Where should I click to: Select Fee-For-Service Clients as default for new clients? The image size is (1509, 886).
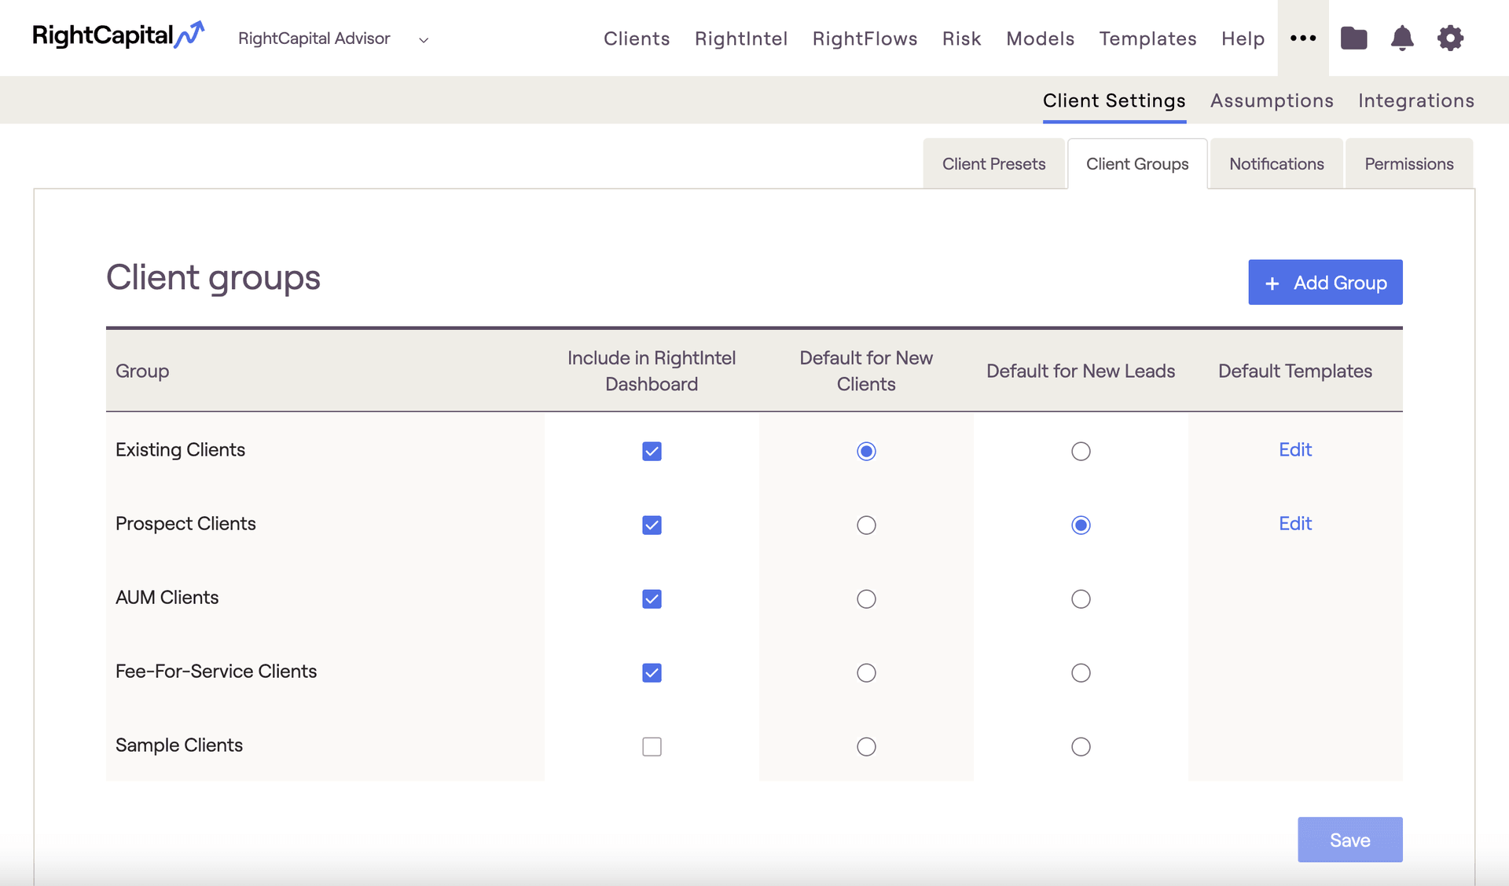tap(866, 672)
